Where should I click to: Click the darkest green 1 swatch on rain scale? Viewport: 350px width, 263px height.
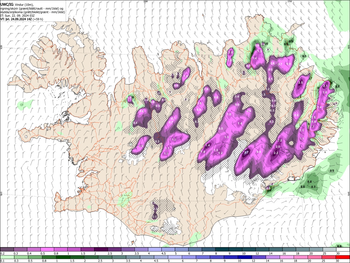[x=63, y=257]
